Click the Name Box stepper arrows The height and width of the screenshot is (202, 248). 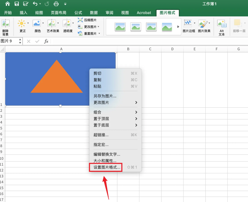click(x=20, y=41)
